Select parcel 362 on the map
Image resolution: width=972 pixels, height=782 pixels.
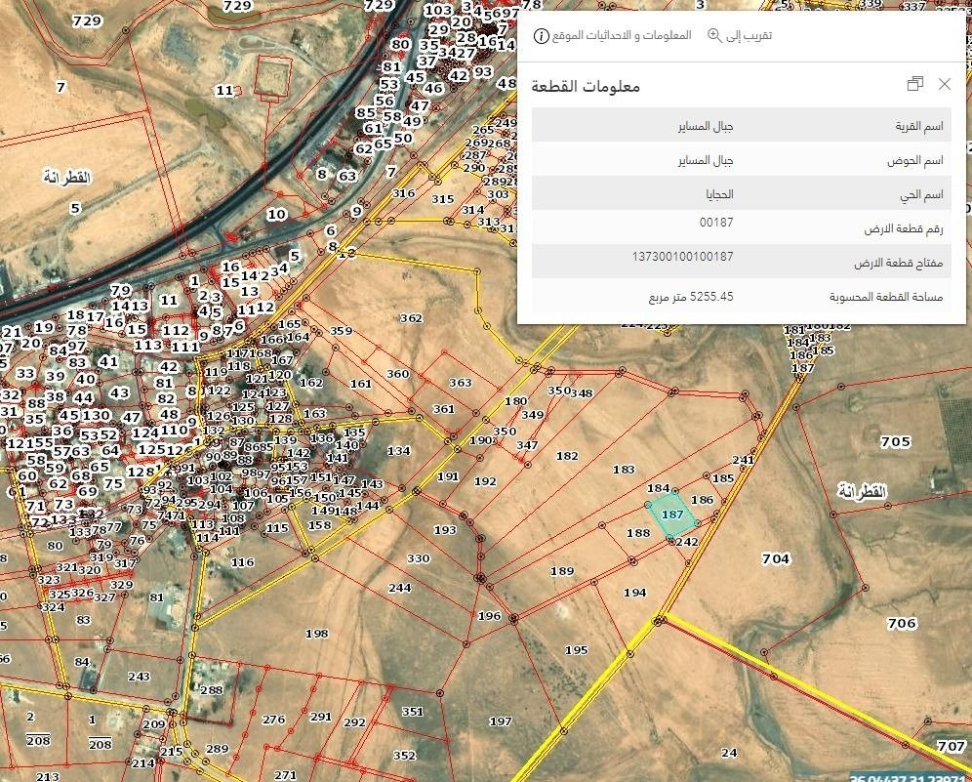(411, 318)
